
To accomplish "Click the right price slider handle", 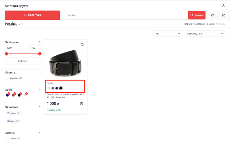I will pyautogui.click(x=40, y=54).
